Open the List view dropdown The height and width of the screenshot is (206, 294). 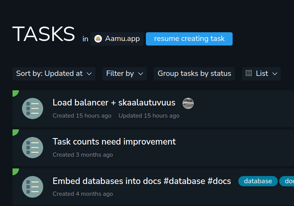(x=261, y=74)
